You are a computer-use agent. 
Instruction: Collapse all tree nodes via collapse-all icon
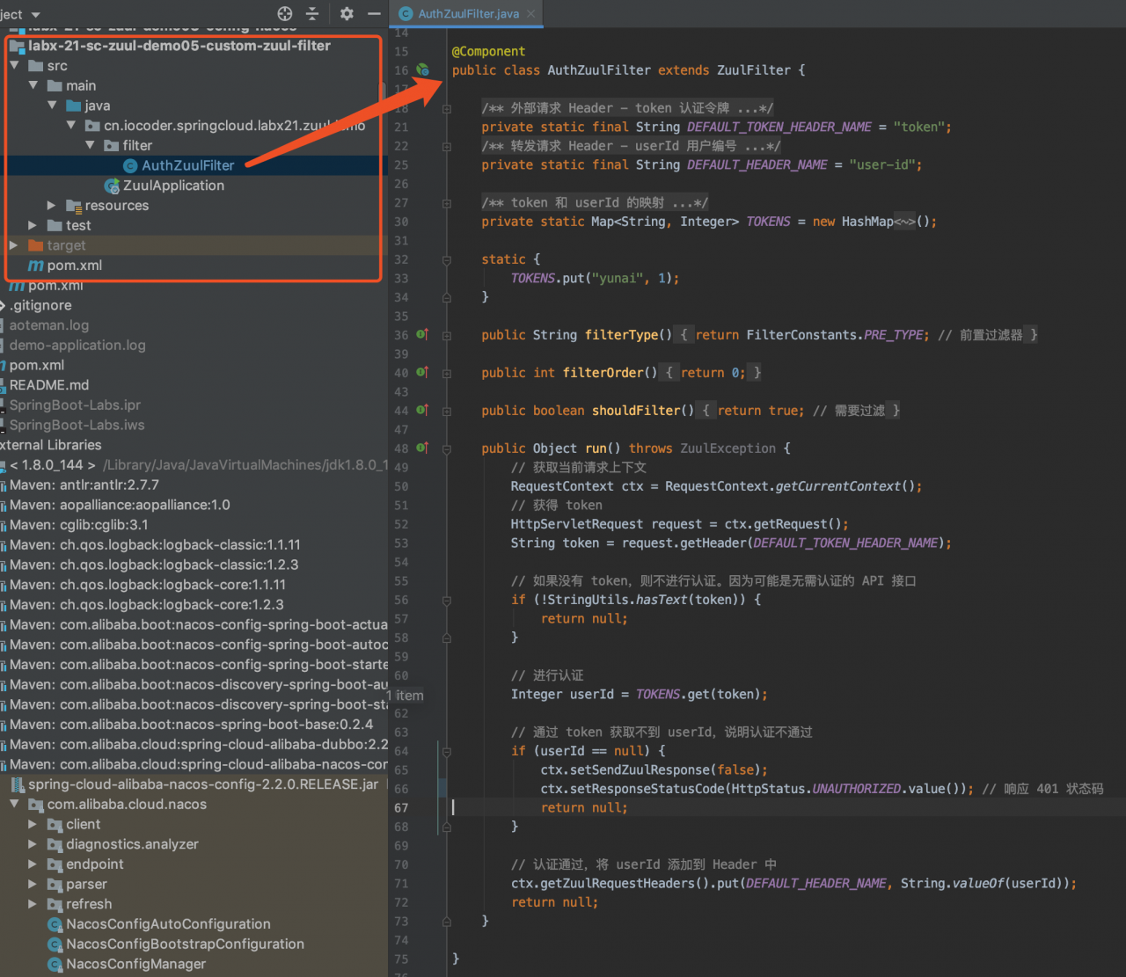coord(313,13)
